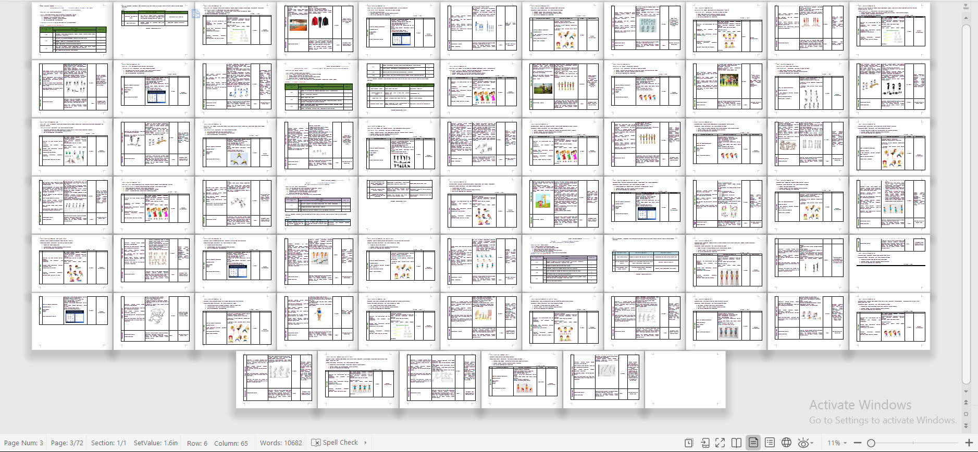Click Page Num: 3 in status bar
The height and width of the screenshot is (452, 978).
click(23, 443)
